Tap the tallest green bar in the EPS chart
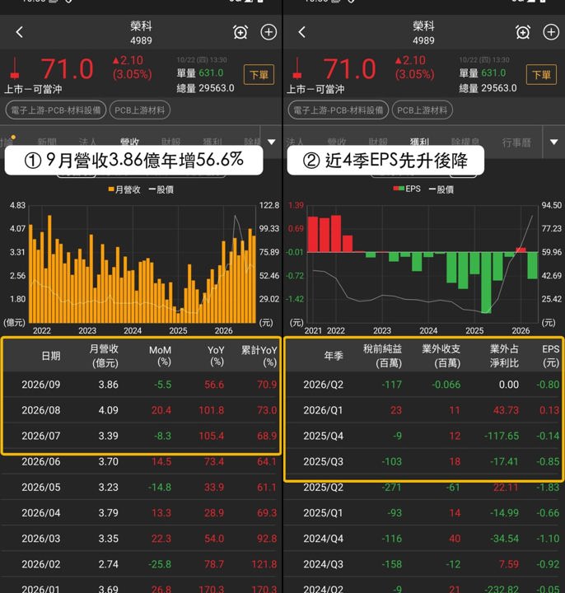565x593 pixels. tap(486, 282)
